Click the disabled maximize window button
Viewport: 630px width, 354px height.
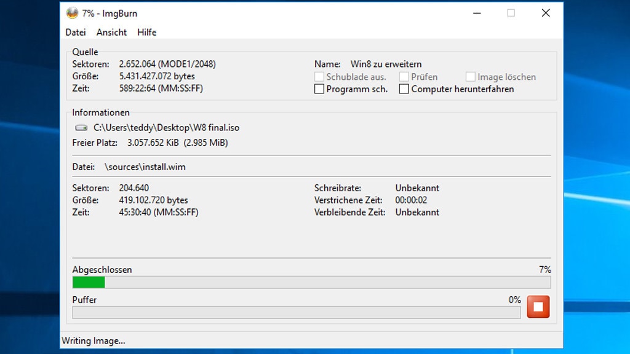click(511, 14)
